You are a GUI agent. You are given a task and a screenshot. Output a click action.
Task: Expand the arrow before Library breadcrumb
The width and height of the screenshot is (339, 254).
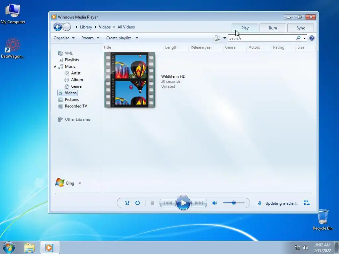point(77,27)
